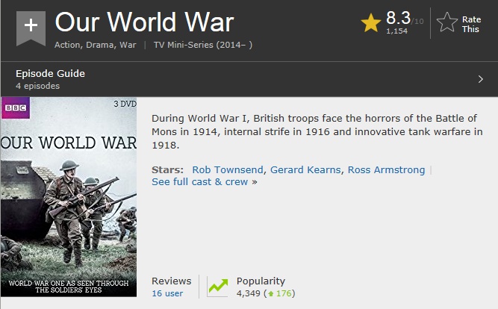Open the 4 episodes list

pyautogui.click(x=37, y=86)
